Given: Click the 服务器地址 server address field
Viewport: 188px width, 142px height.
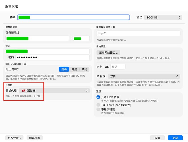Looking at the screenshot, I should pyautogui.click(x=38, y=38).
